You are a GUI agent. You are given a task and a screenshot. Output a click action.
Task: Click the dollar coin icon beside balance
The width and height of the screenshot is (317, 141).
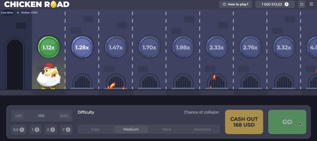tap(286, 4)
